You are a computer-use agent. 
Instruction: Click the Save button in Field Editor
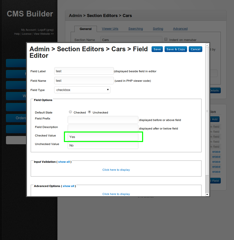point(157,49)
